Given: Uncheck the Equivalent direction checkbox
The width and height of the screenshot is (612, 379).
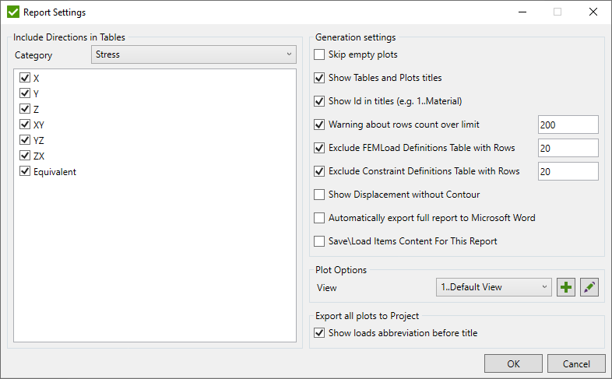Looking at the screenshot, I should pyautogui.click(x=25, y=171).
